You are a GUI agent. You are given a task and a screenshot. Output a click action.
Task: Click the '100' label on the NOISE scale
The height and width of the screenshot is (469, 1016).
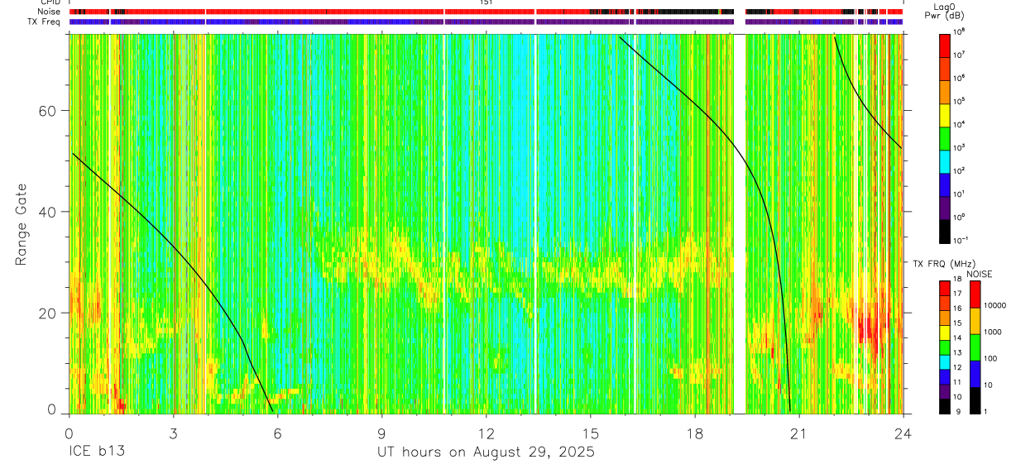(990, 358)
